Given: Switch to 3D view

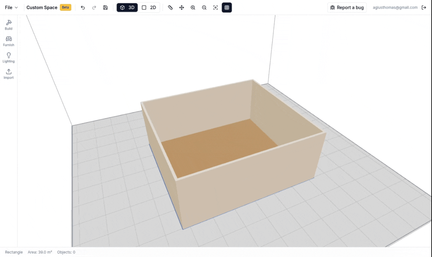Looking at the screenshot, I should (127, 7).
